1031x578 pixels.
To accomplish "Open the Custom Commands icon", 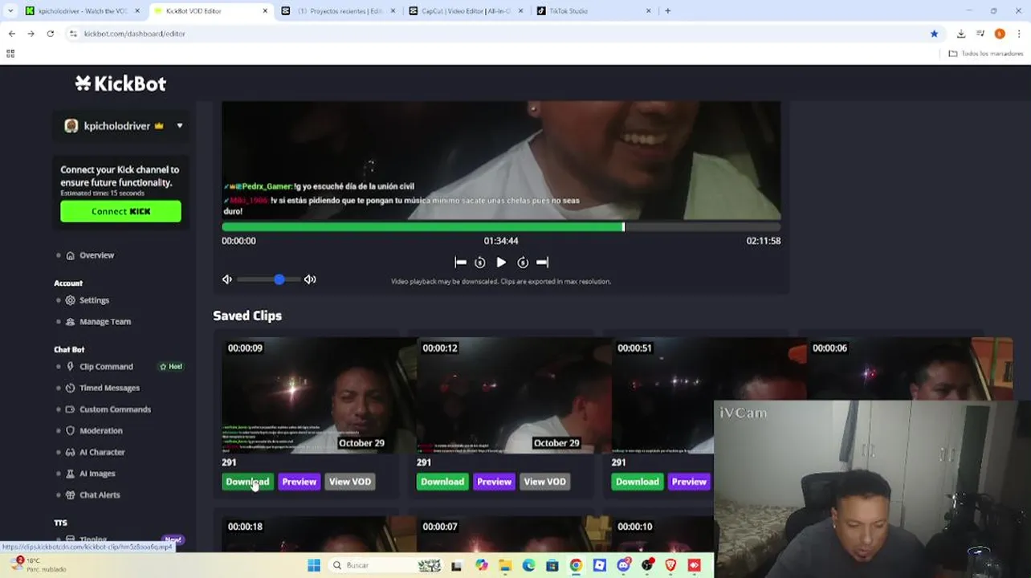I will (x=71, y=409).
